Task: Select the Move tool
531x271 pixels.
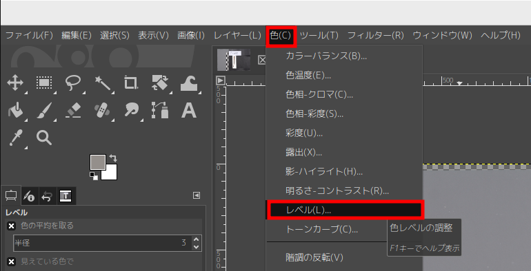Action: click(15, 83)
